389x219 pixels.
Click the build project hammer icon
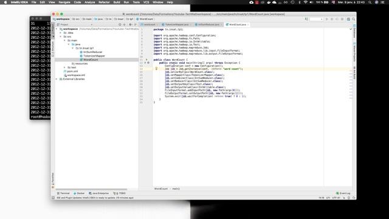point(306,19)
